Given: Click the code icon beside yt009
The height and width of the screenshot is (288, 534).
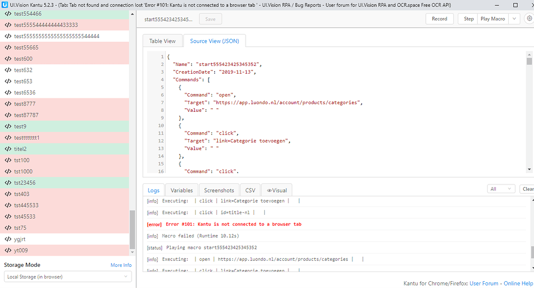Looking at the screenshot, I should (x=8, y=250).
